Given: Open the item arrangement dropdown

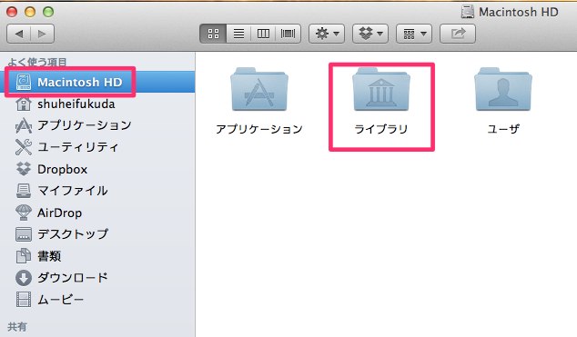Looking at the screenshot, I should tap(414, 34).
